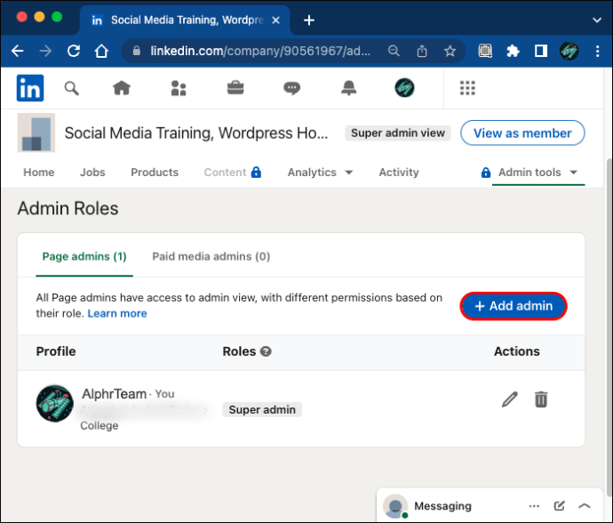Viewport: 613px width, 523px height.
Task: Expand the Analytics dropdown menu
Action: (x=320, y=173)
